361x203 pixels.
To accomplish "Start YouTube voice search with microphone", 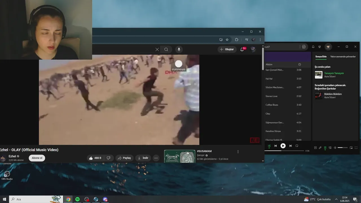I will coord(179,49).
